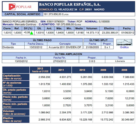Viewport: 137px width, 124px height.
Task: Click the Dividendo payment type cell
Action: (13, 47)
